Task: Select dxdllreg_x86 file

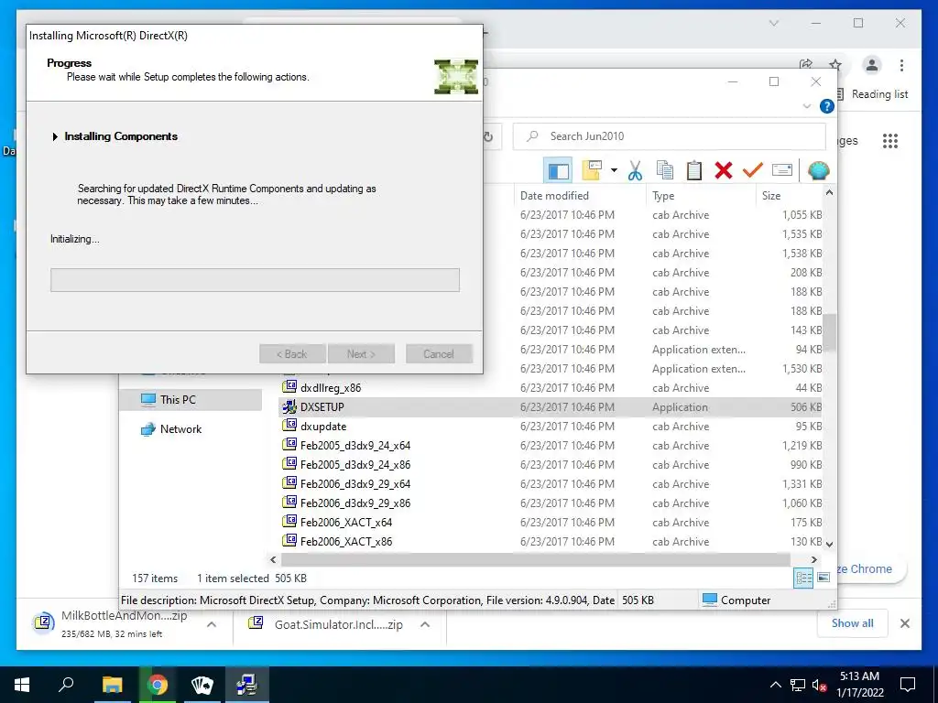Action: click(x=550, y=388)
